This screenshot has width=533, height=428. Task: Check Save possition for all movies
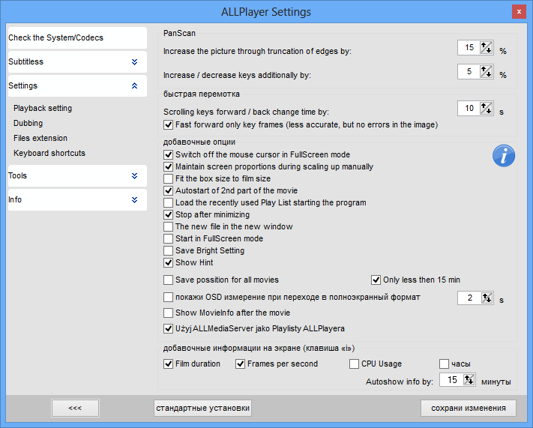(x=168, y=280)
